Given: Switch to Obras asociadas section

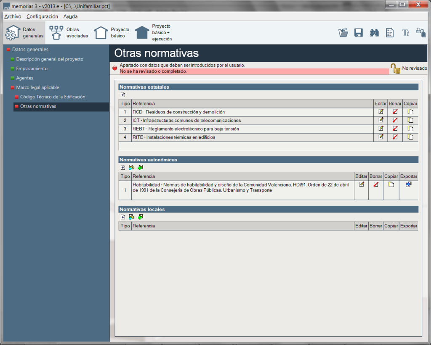Looking at the screenshot, I should [69, 33].
